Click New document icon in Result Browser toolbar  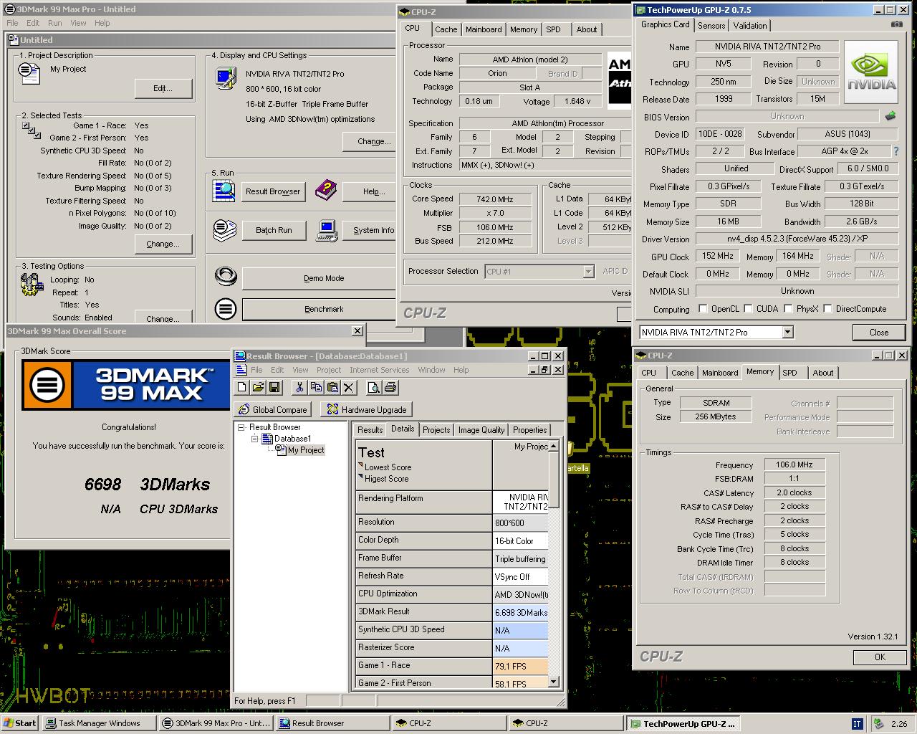pos(242,388)
